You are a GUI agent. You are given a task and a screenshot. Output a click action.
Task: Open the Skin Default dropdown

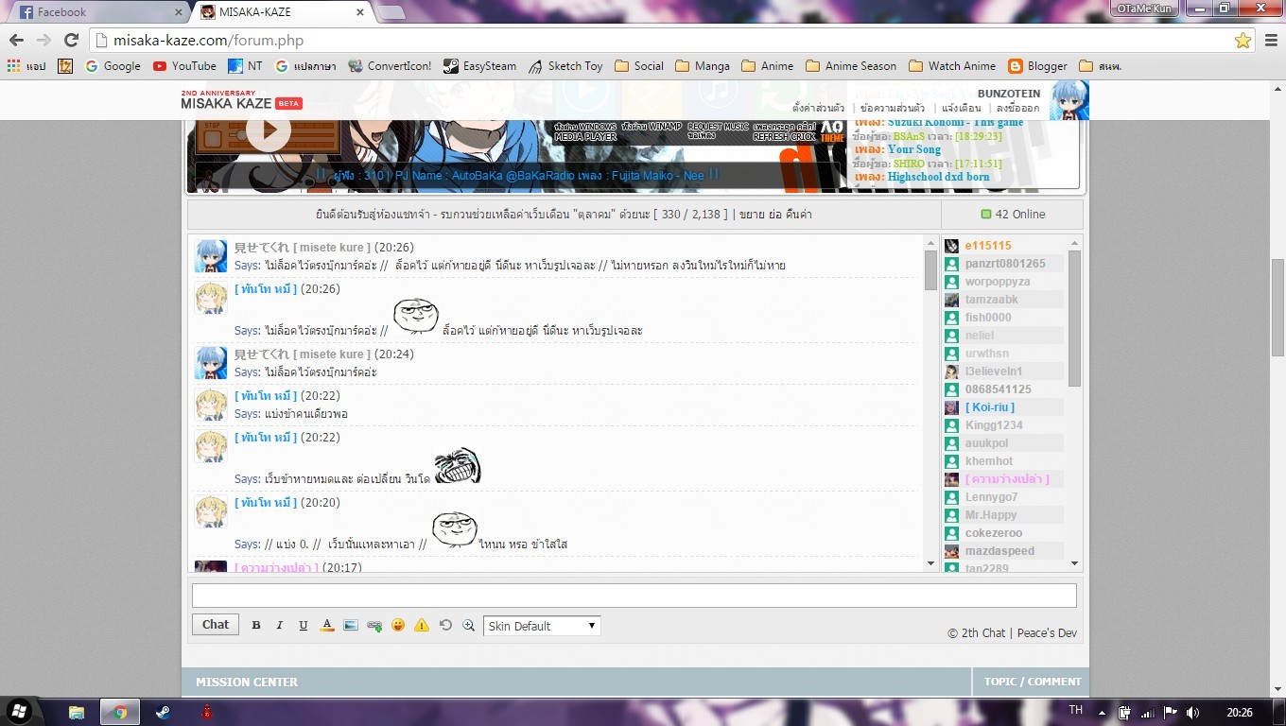point(542,626)
